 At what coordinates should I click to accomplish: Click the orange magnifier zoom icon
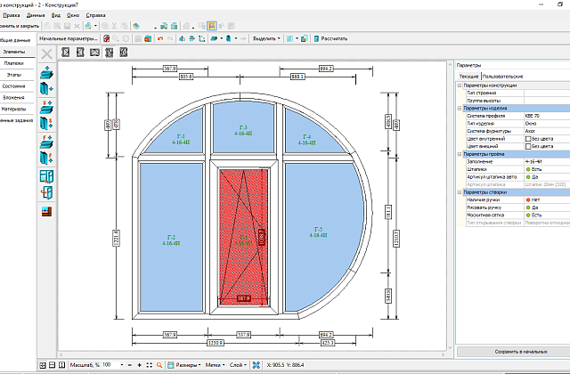(x=159, y=365)
